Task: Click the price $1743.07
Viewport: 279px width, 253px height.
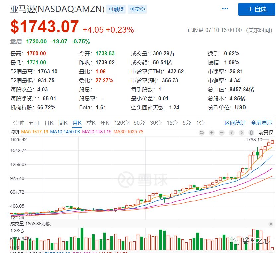Action: pyautogui.click(x=44, y=27)
